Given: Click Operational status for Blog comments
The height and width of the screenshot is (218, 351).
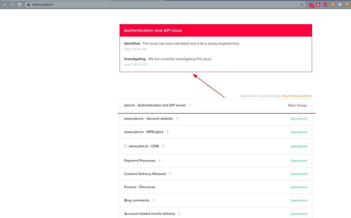Looking at the screenshot, I should click(x=299, y=201).
